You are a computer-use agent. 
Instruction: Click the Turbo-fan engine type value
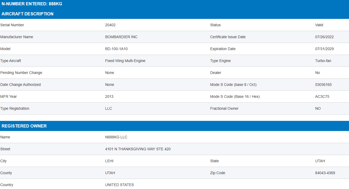tap(323, 61)
